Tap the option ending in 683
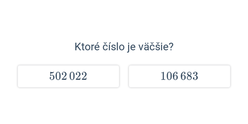Viewport: 248px width, 124px height. [x=179, y=76]
